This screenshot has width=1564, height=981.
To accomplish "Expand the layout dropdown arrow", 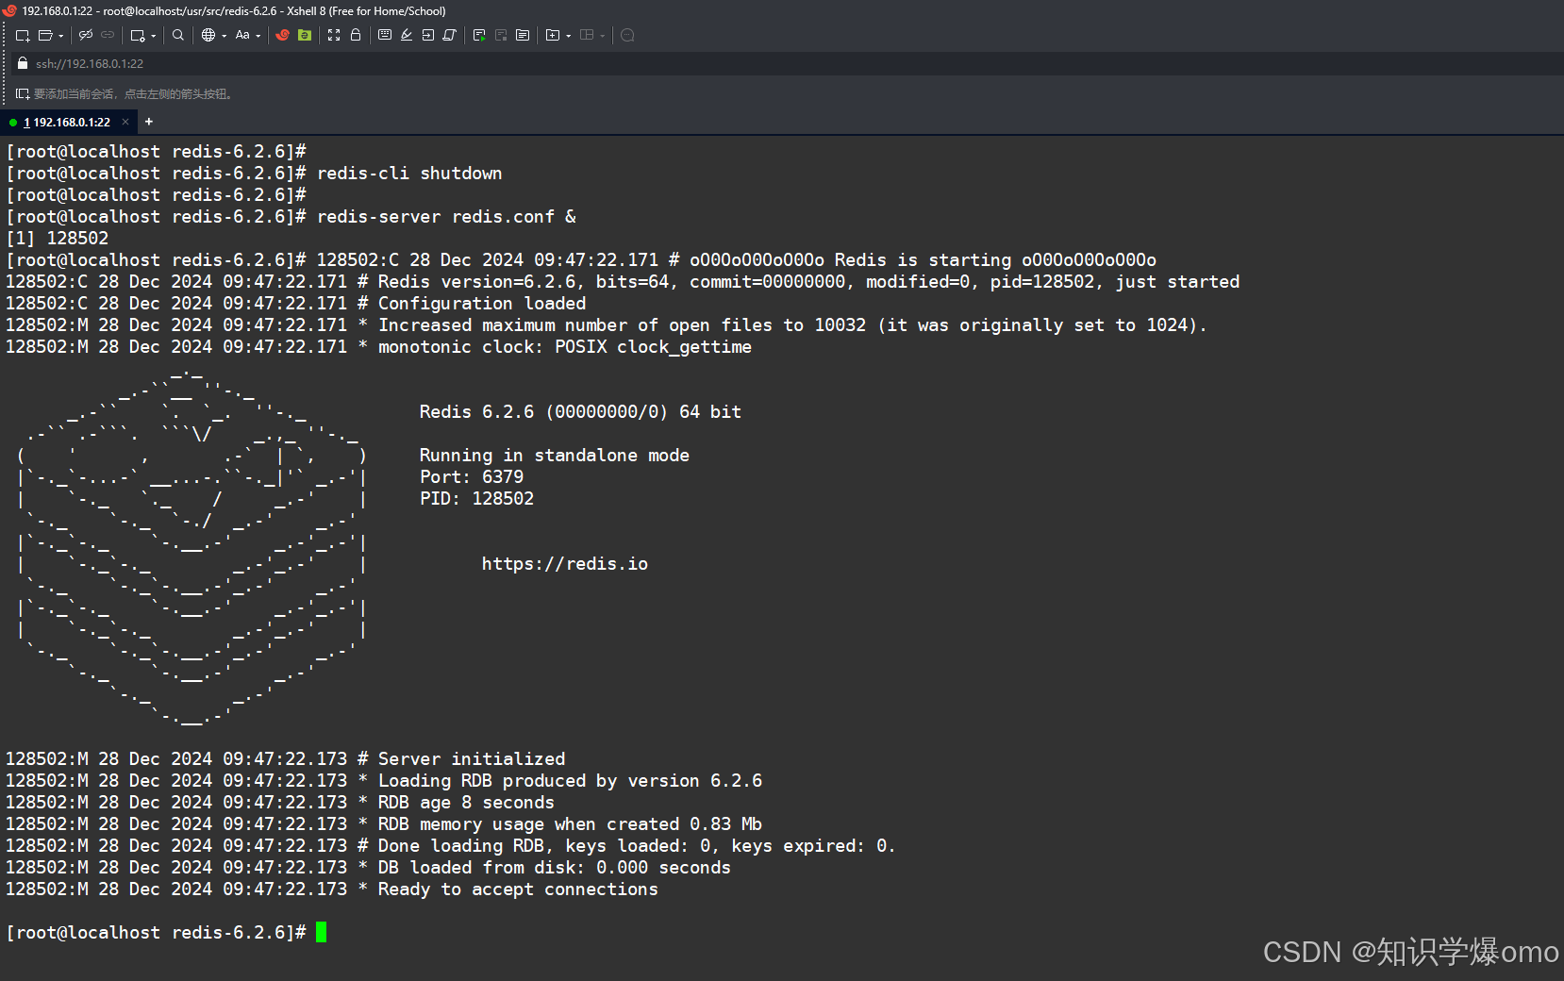I will (603, 36).
